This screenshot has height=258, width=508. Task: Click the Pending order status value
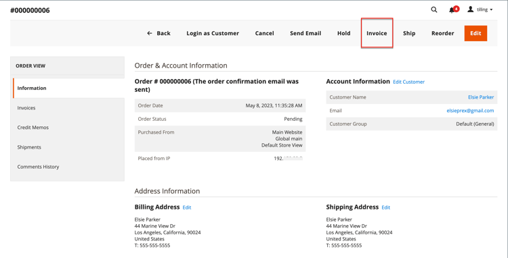[293, 119]
